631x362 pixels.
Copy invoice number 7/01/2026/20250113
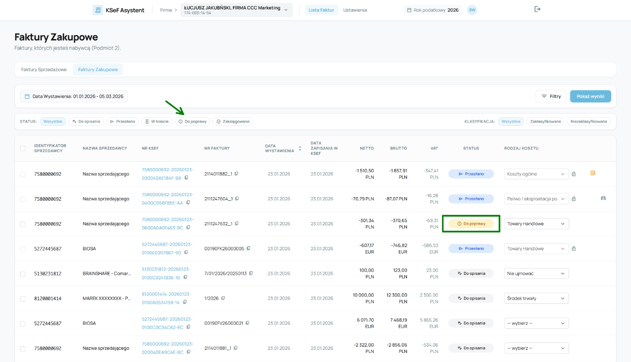point(251,273)
